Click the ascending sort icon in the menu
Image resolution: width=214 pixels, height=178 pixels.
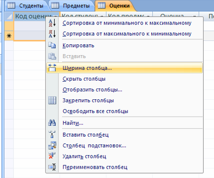(52, 23)
